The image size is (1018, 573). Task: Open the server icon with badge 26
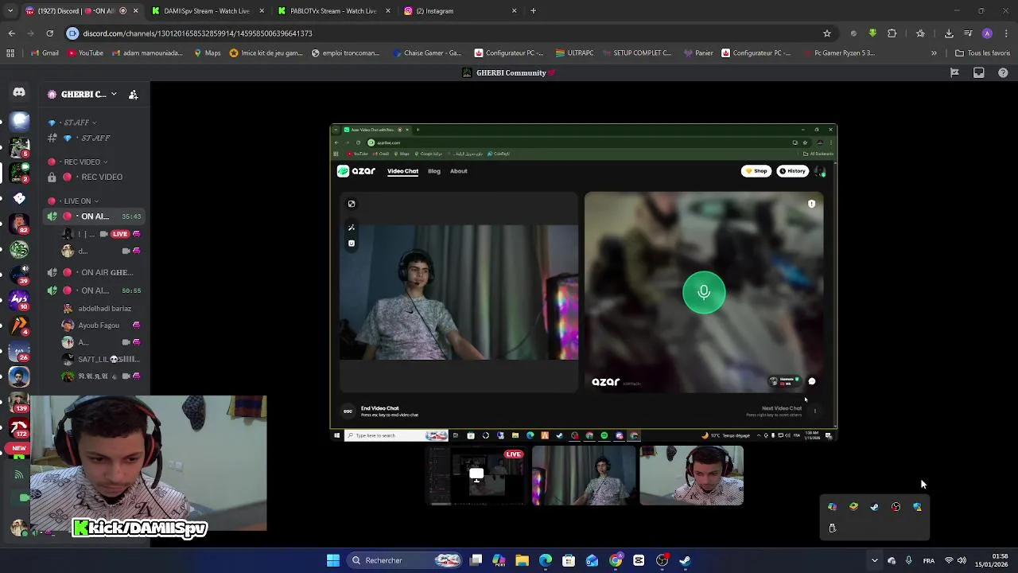coord(20,351)
